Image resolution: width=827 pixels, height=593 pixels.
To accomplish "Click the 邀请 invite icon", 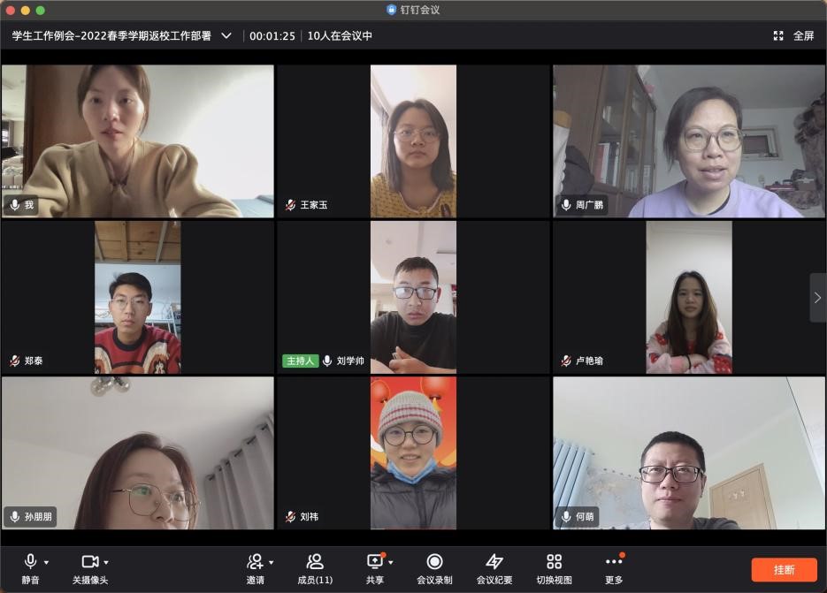I will point(255,562).
